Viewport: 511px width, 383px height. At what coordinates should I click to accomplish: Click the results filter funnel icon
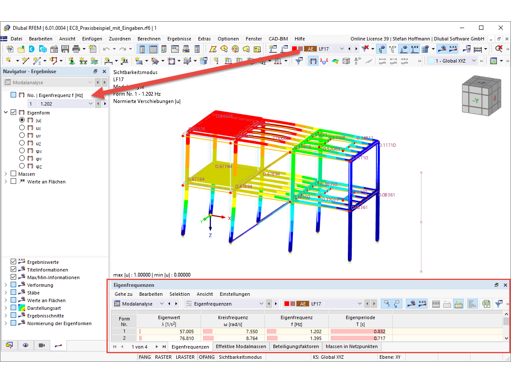(x=299, y=61)
